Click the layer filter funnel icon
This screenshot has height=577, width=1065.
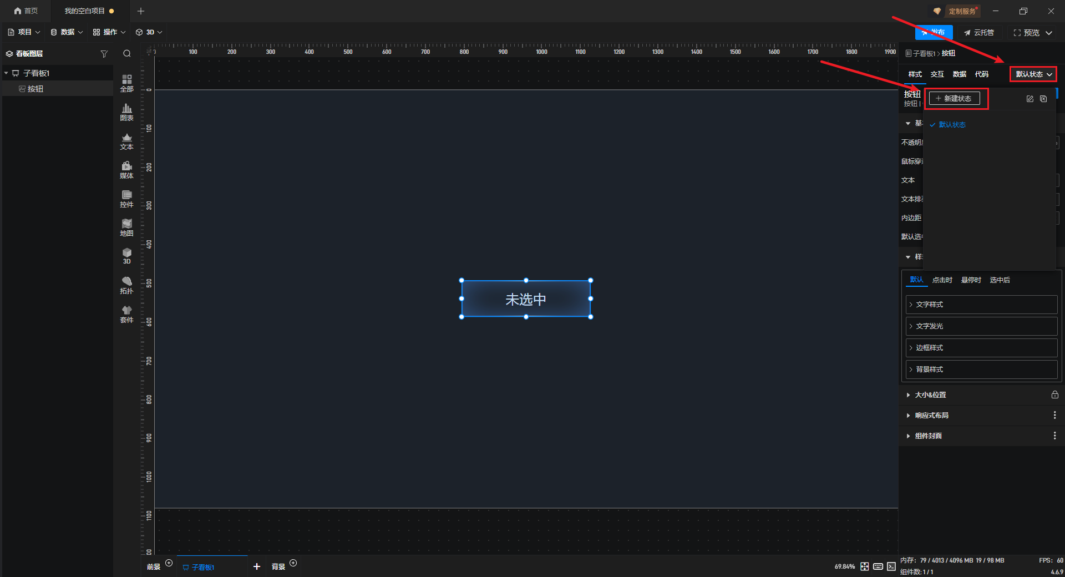104,54
